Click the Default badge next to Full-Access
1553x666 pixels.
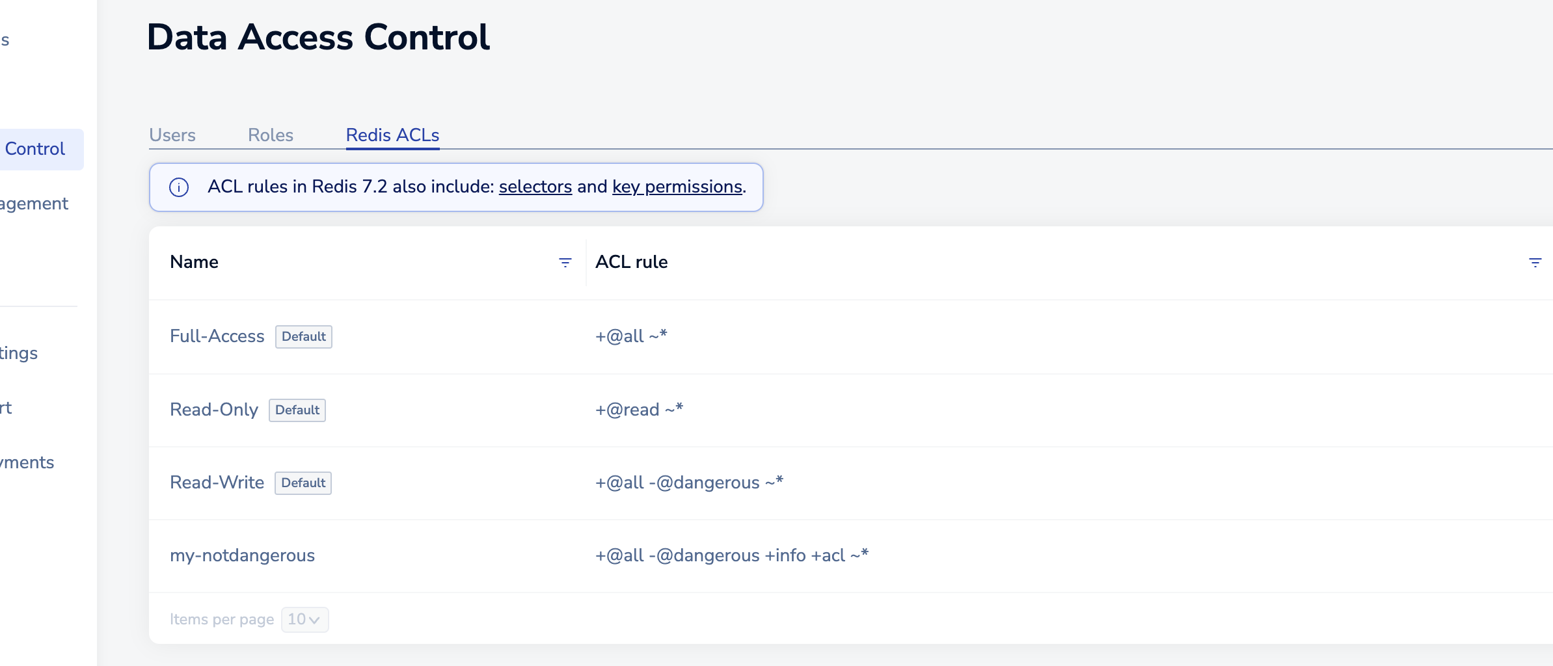pos(304,337)
